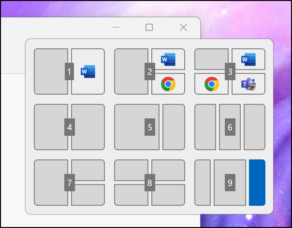
Task: Choose the bottom-right zone of layout 7
Action: (88, 195)
